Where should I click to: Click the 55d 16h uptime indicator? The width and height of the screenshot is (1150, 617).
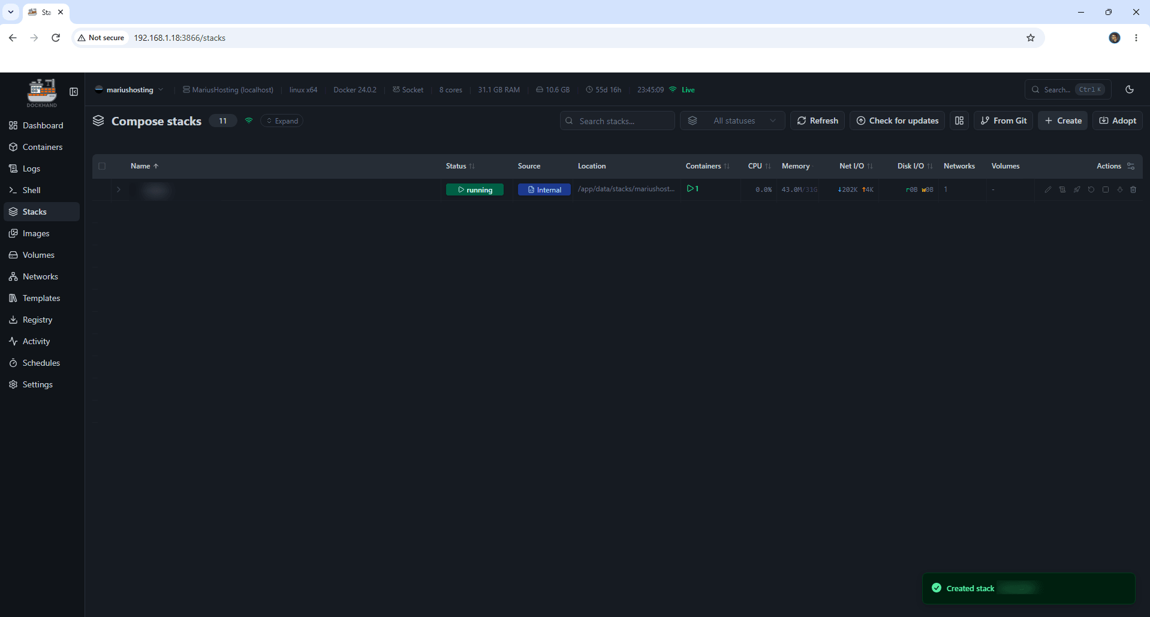(604, 90)
